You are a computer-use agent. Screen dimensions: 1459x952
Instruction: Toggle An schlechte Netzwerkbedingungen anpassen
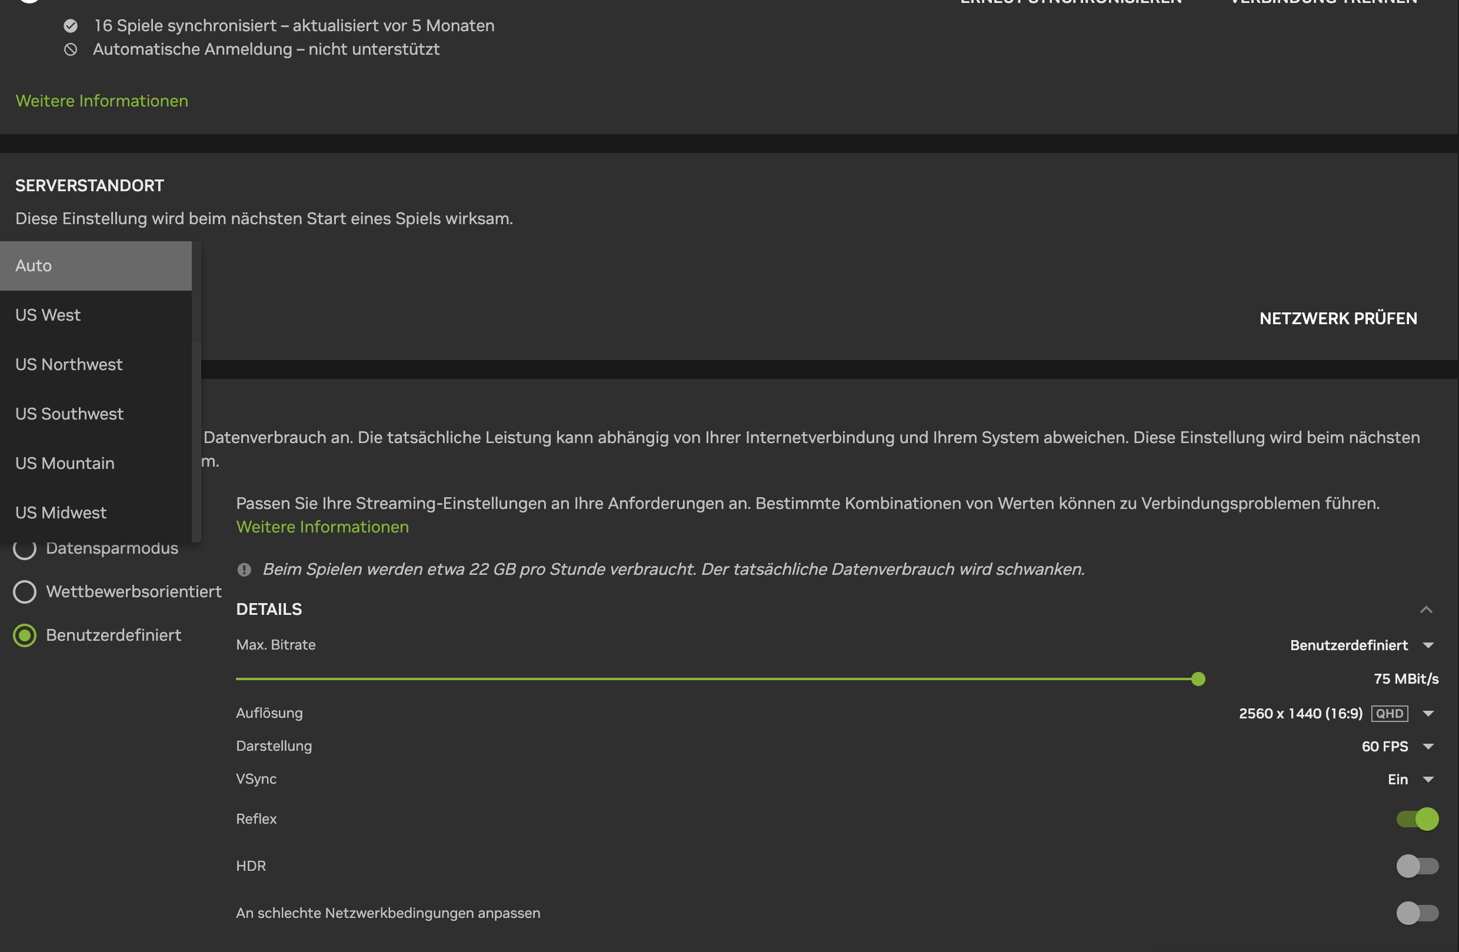click(x=1417, y=913)
